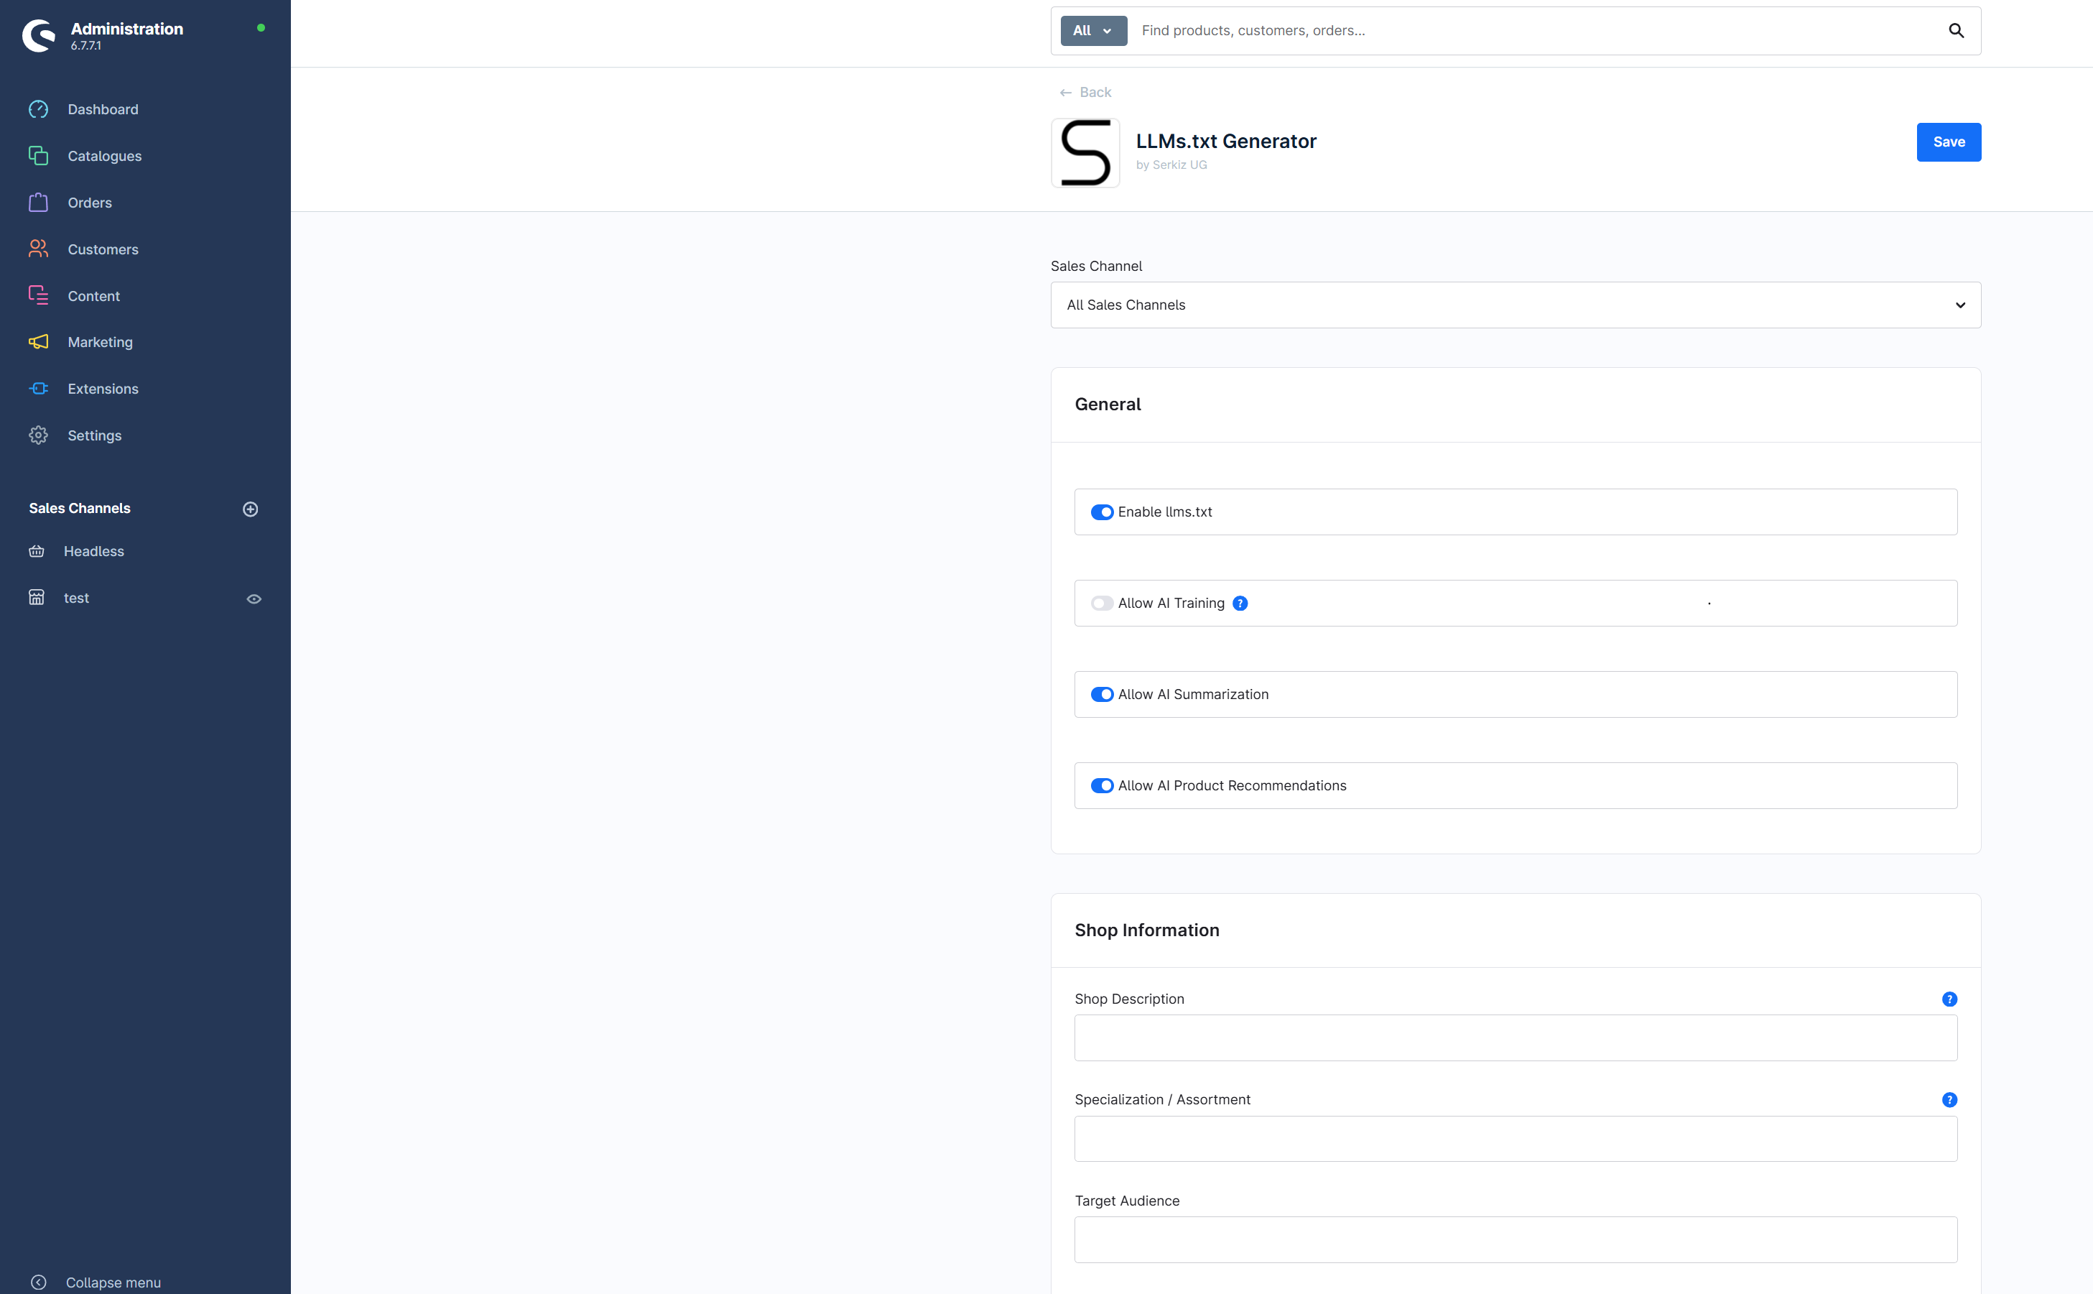Click the magnifier search icon
The width and height of the screenshot is (2093, 1294).
(x=1955, y=31)
